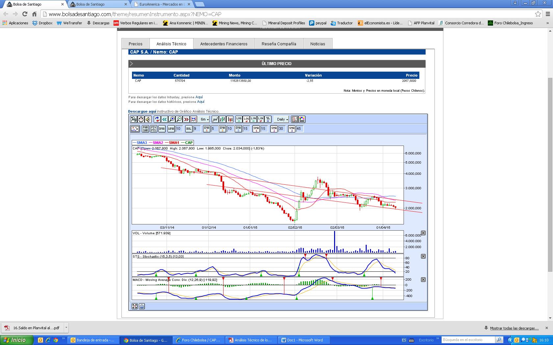This screenshot has width=553, height=345.
Task: Open Doc1 Microsoft Word from taskbar
Action: click(x=304, y=340)
